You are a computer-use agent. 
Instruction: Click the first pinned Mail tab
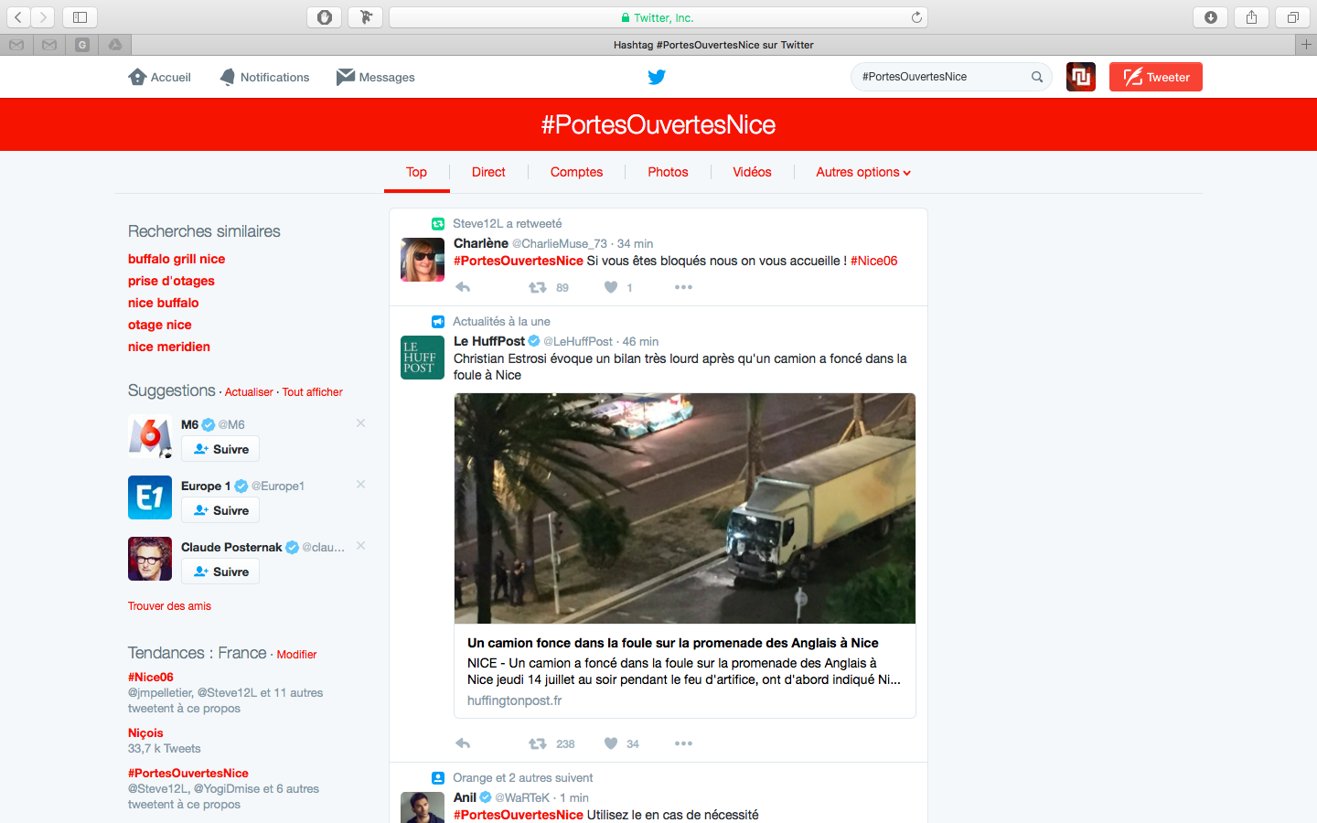tap(16, 45)
